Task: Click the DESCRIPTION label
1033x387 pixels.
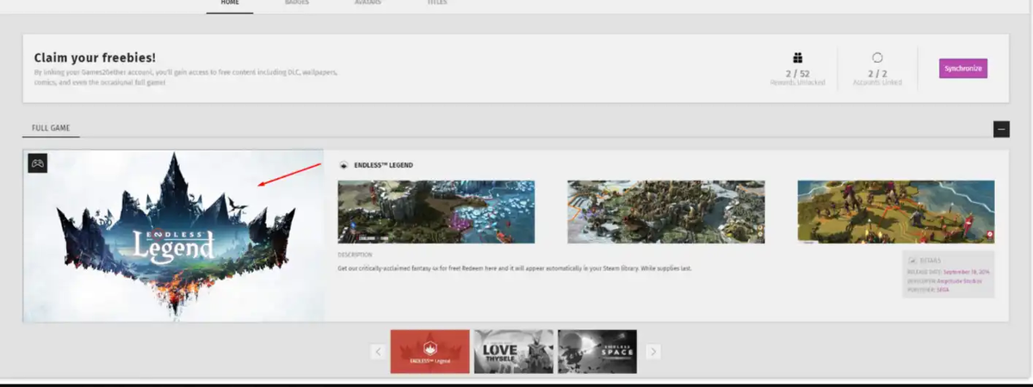Action: click(355, 255)
